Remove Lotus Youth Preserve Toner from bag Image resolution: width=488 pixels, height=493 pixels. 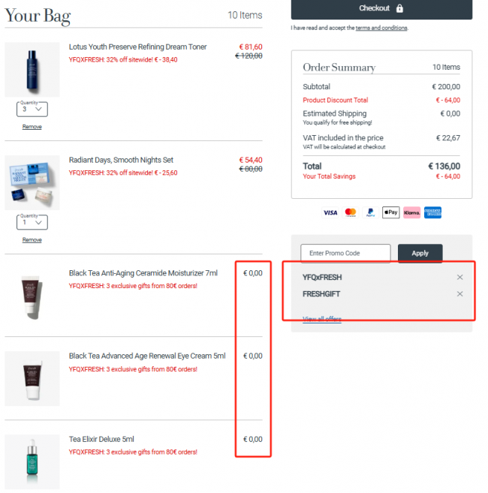[x=32, y=127]
